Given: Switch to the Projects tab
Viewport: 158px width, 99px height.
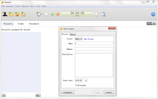Looking at the screenshot, I should (8, 24).
